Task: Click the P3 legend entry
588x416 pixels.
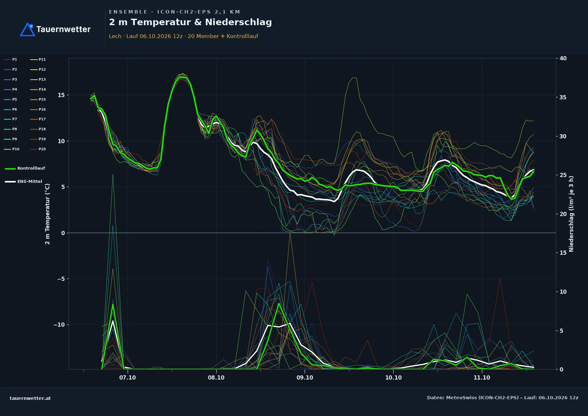Action: pos(11,80)
